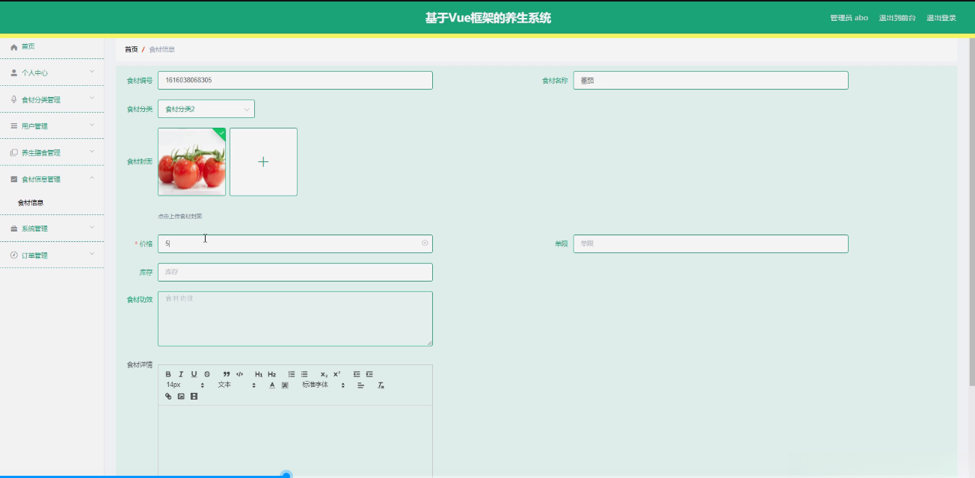Click the tomato image thumbnail
975x478 pixels.
click(191, 161)
